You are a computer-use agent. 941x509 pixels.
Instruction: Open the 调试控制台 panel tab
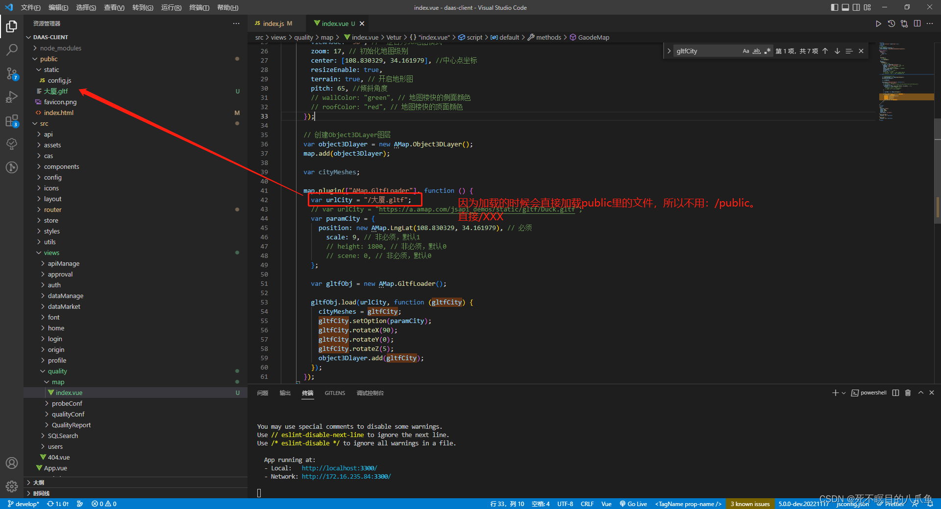pyautogui.click(x=370, y=393)
